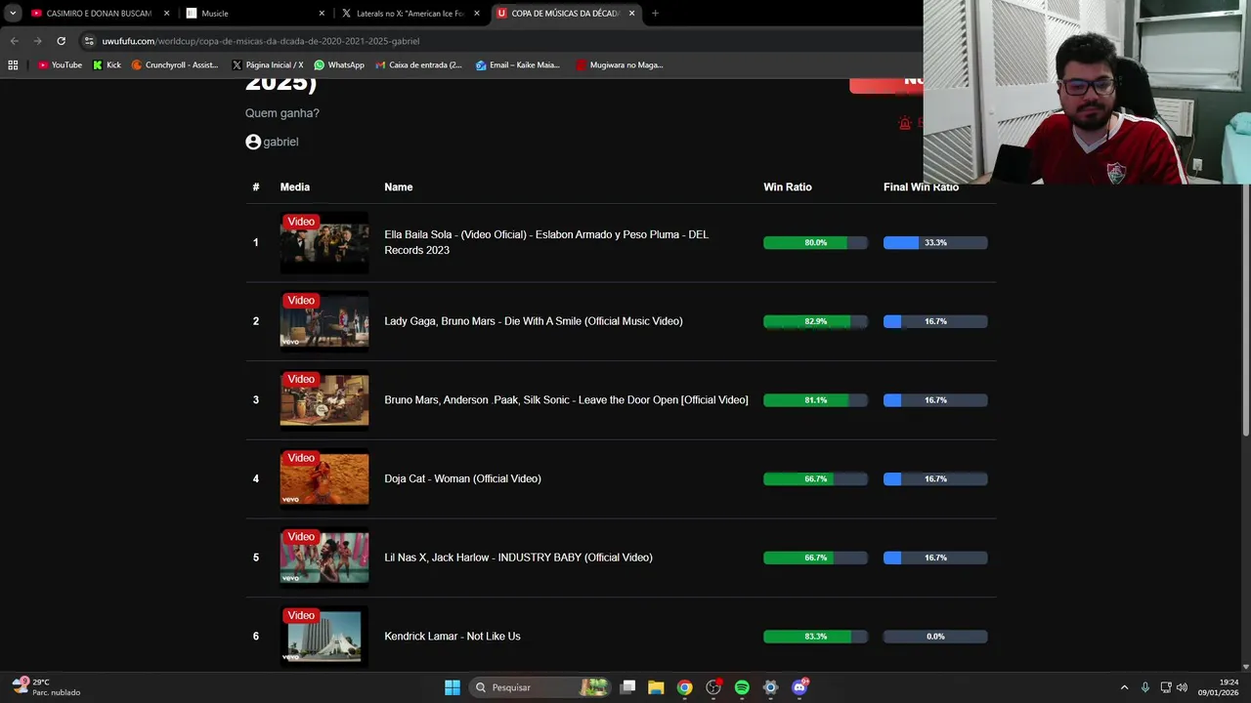Click the Silk Sonic Leave the Door Open title
Screen dimensions: 1251x703
coord(566,400)
